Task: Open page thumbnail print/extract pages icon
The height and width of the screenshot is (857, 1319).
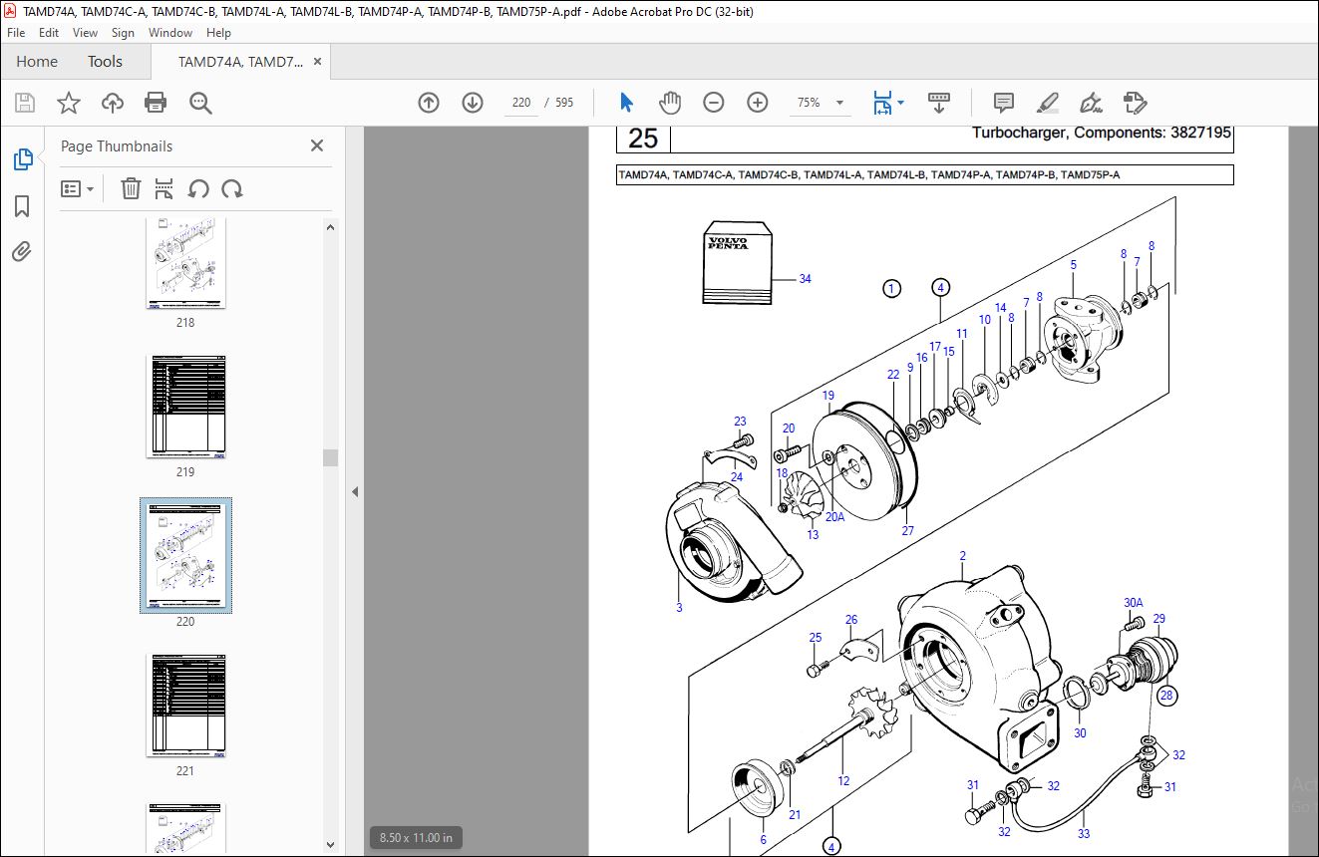Action: [x=165, y=188]
